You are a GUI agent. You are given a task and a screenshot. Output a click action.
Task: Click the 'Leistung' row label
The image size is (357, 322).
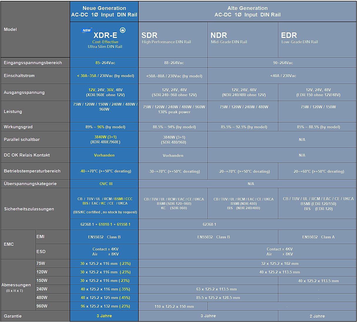click(13, 112)
